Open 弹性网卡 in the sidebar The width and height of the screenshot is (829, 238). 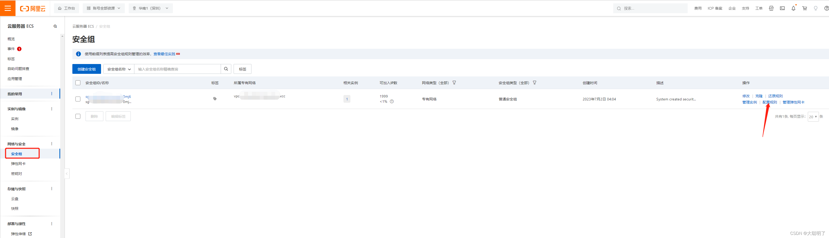click(x=18, y=163)
